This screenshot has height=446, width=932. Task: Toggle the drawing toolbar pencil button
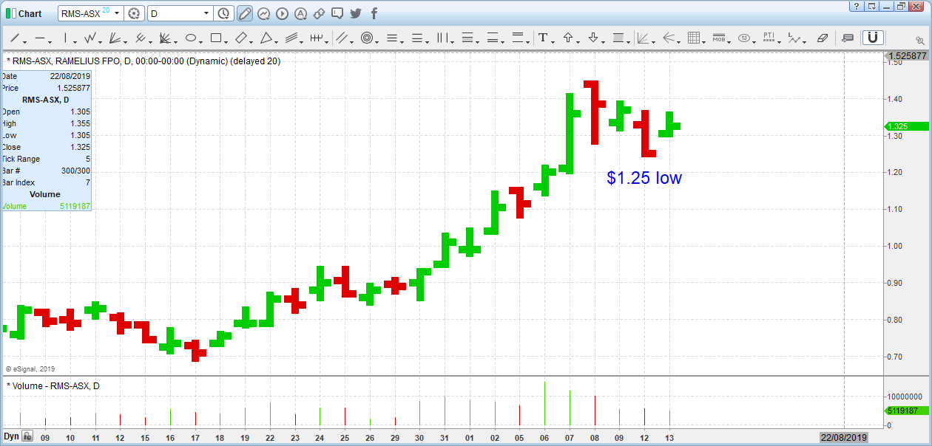[x=245, y=13]
